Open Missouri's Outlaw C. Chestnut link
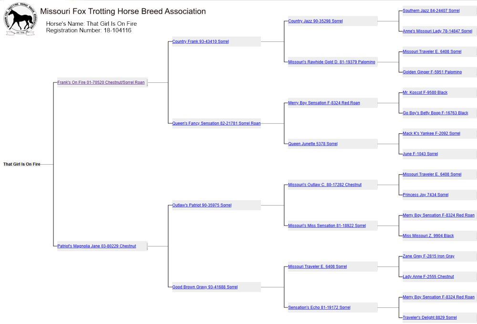Image resolution: width=477 pixels, height=324 pixels. 325,185
